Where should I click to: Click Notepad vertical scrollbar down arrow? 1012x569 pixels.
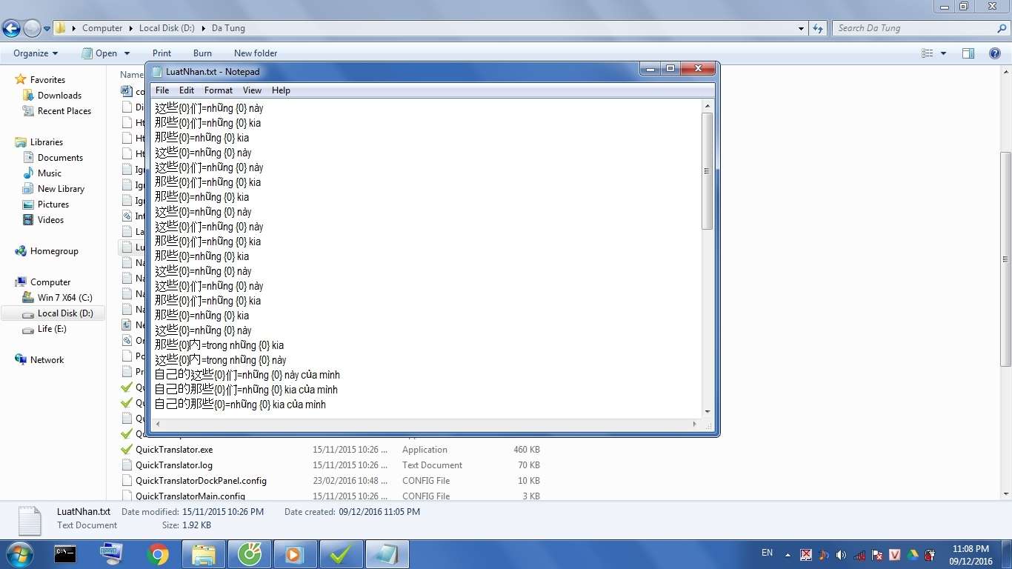pos(708,411)
